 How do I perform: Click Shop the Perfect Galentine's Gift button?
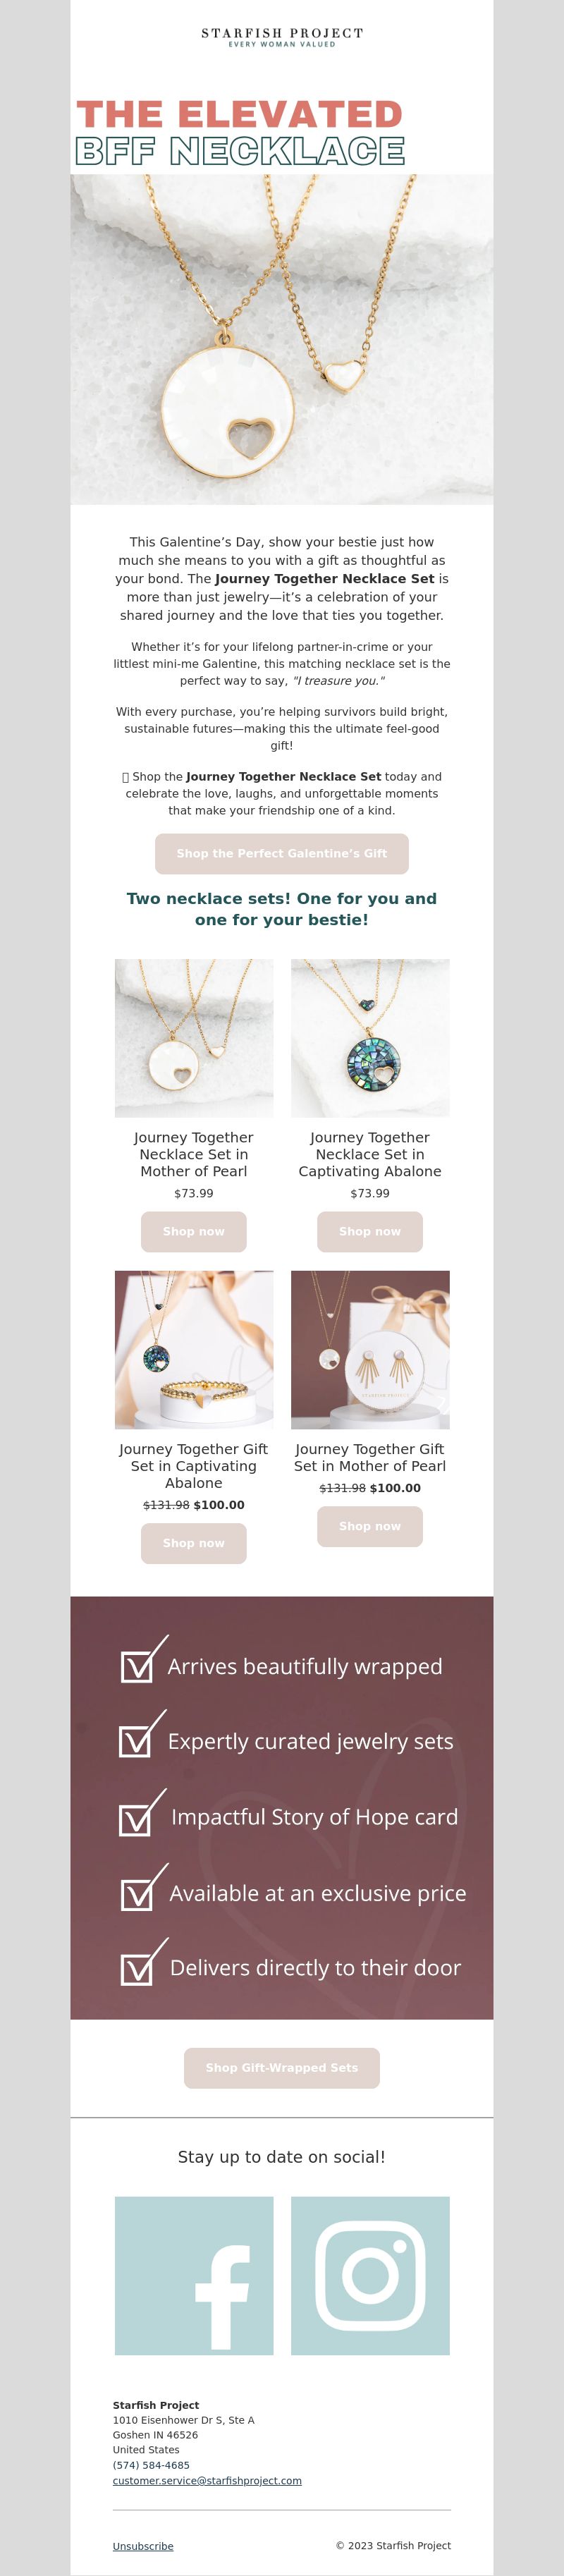[282, 853]
